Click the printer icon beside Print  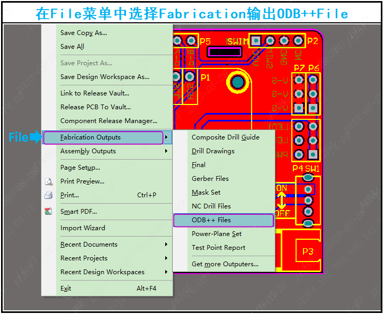coord(49,195)
